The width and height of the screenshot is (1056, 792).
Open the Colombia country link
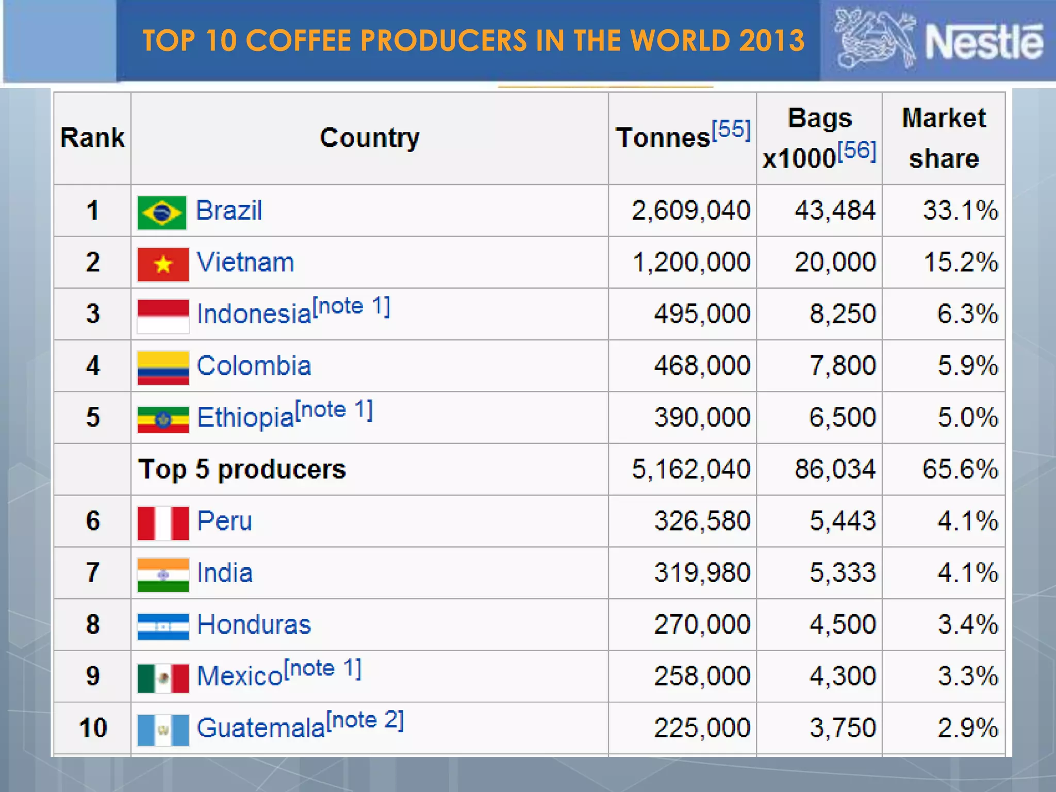254,366
